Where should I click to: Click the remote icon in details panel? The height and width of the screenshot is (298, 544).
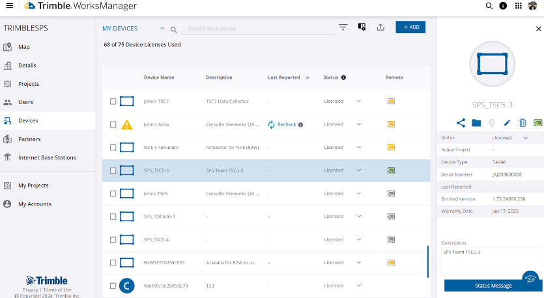537,123
